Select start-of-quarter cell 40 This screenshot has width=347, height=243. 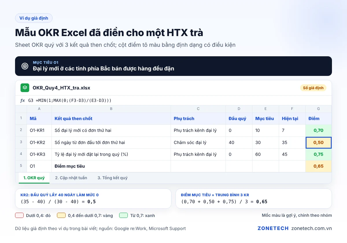coord(239,143)
